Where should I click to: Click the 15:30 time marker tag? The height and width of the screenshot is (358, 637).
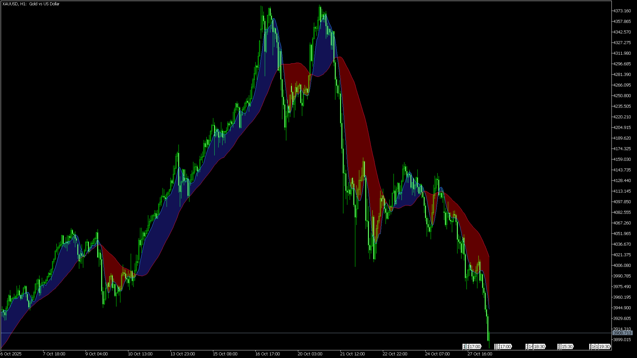tap(567, 346)
